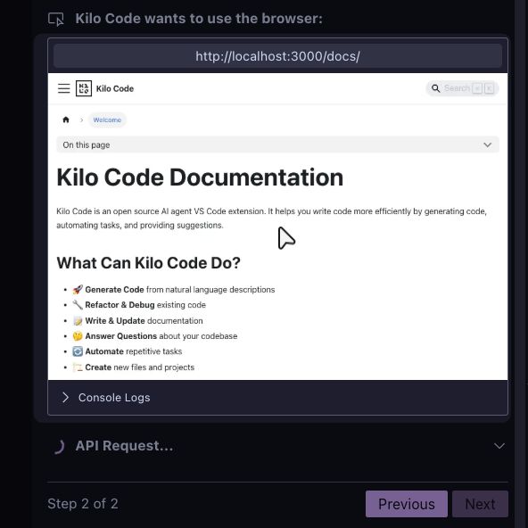528x528 pixels.
Task: Click Kilo Code wants to use the browser text
Action: (199, 19)
